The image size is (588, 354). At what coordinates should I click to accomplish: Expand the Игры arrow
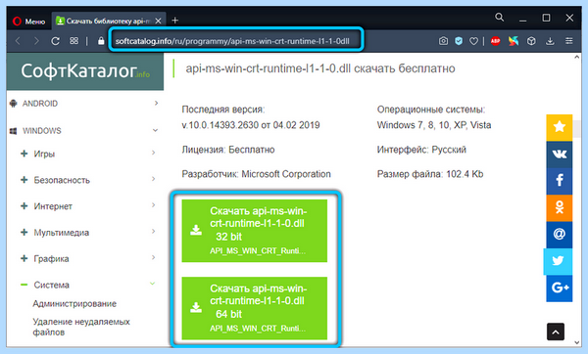point(154,153)
